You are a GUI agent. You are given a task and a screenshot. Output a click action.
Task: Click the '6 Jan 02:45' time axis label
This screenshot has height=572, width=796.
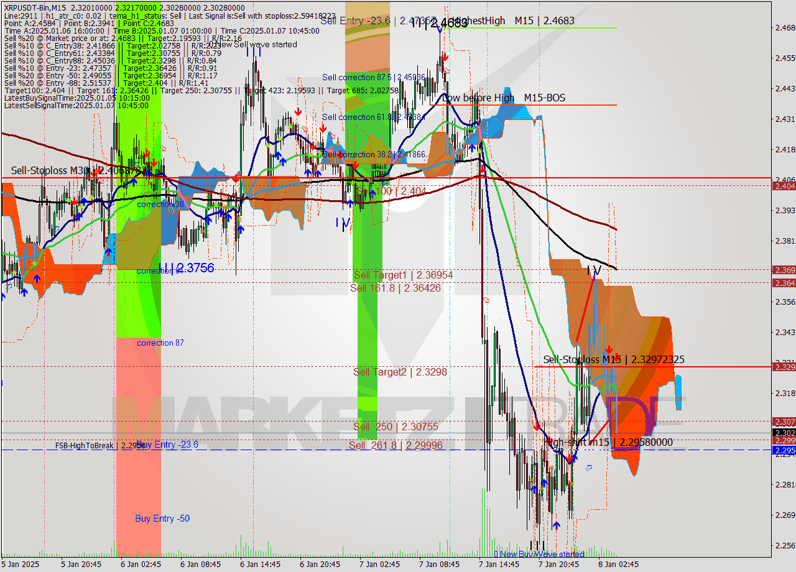tap(141, 565)
